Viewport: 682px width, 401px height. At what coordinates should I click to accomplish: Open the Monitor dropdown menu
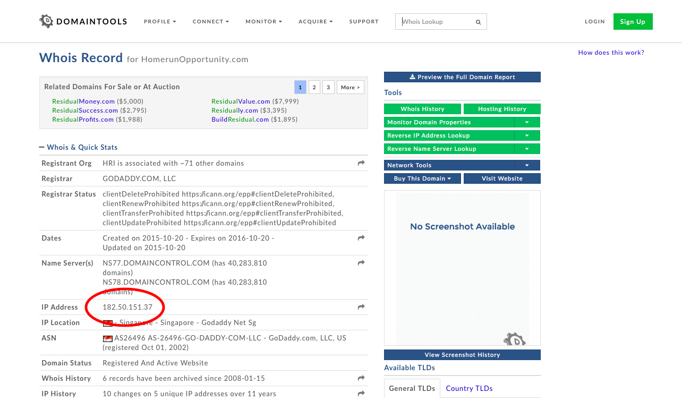(x=263, y=22)
